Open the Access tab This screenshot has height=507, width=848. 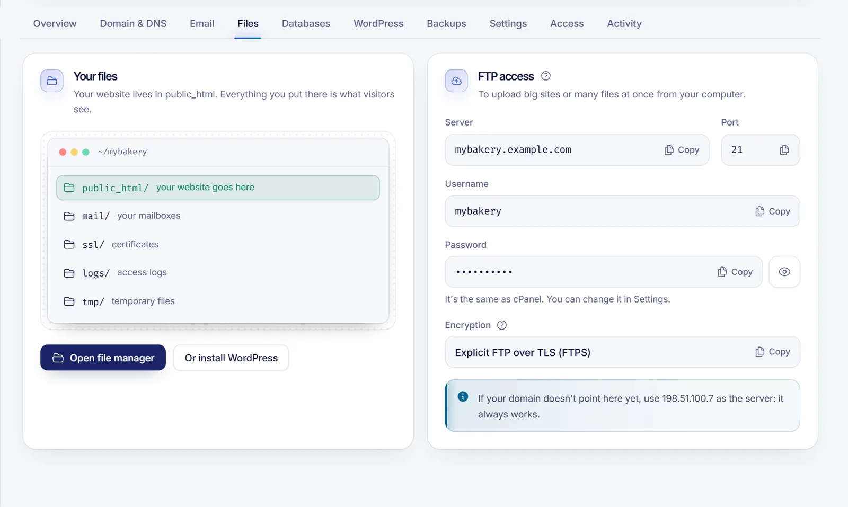click(567, 23)
